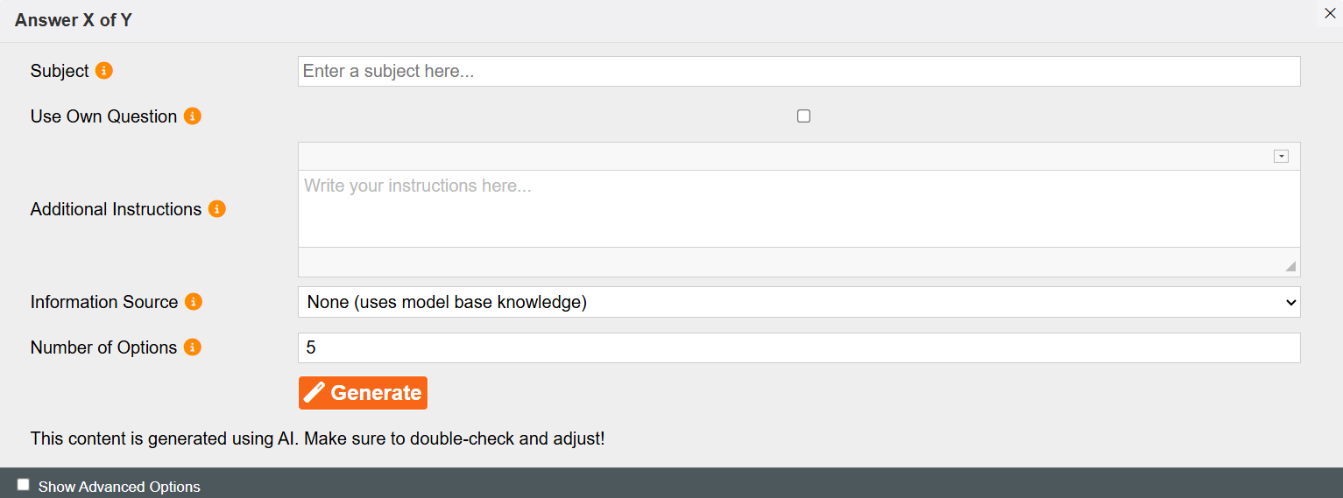Click the Subject label text
The height and width of the screenshot is (498, 1343).
(x=60, y=71)
